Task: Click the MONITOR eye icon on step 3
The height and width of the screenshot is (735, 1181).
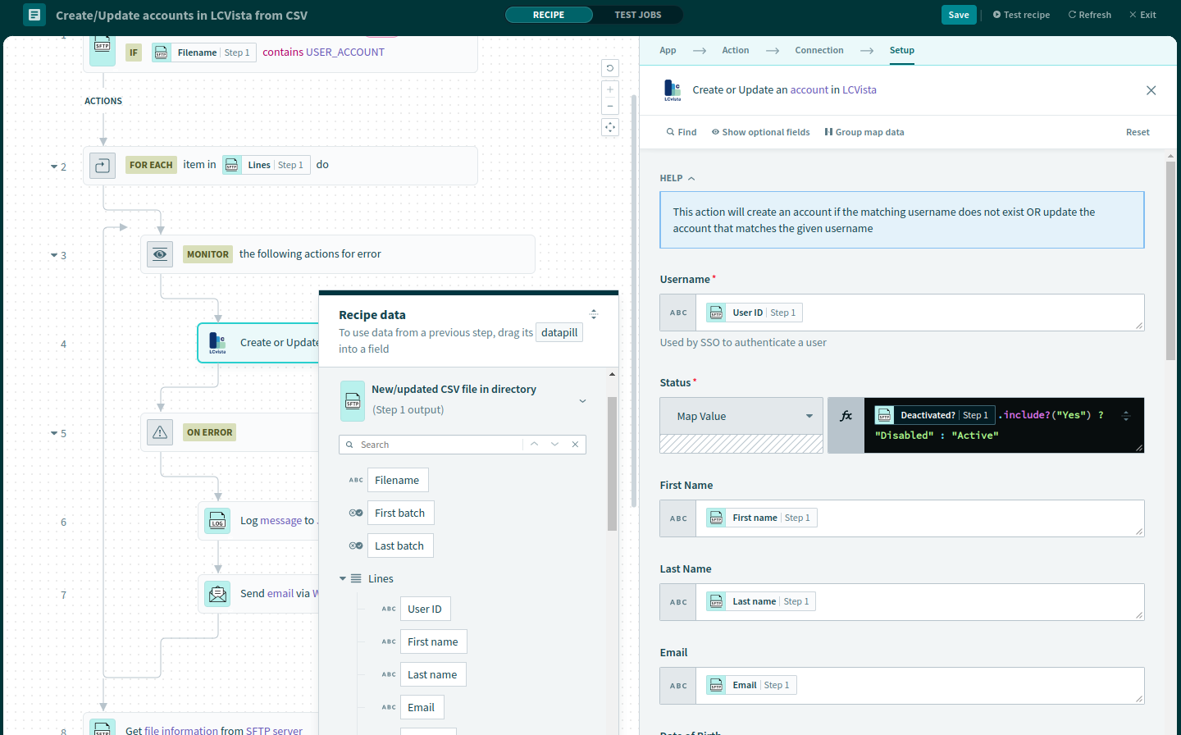Action: [159, 254]
